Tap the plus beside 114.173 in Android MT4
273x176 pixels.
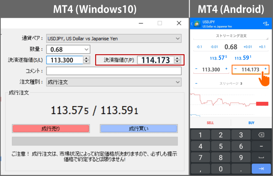[x=265, y=69]
